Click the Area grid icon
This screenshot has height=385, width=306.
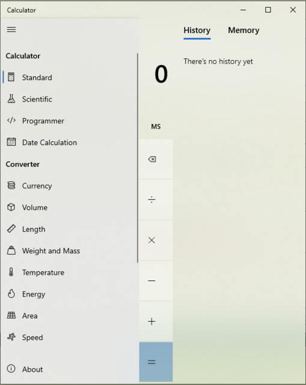[x=11, y=315]
